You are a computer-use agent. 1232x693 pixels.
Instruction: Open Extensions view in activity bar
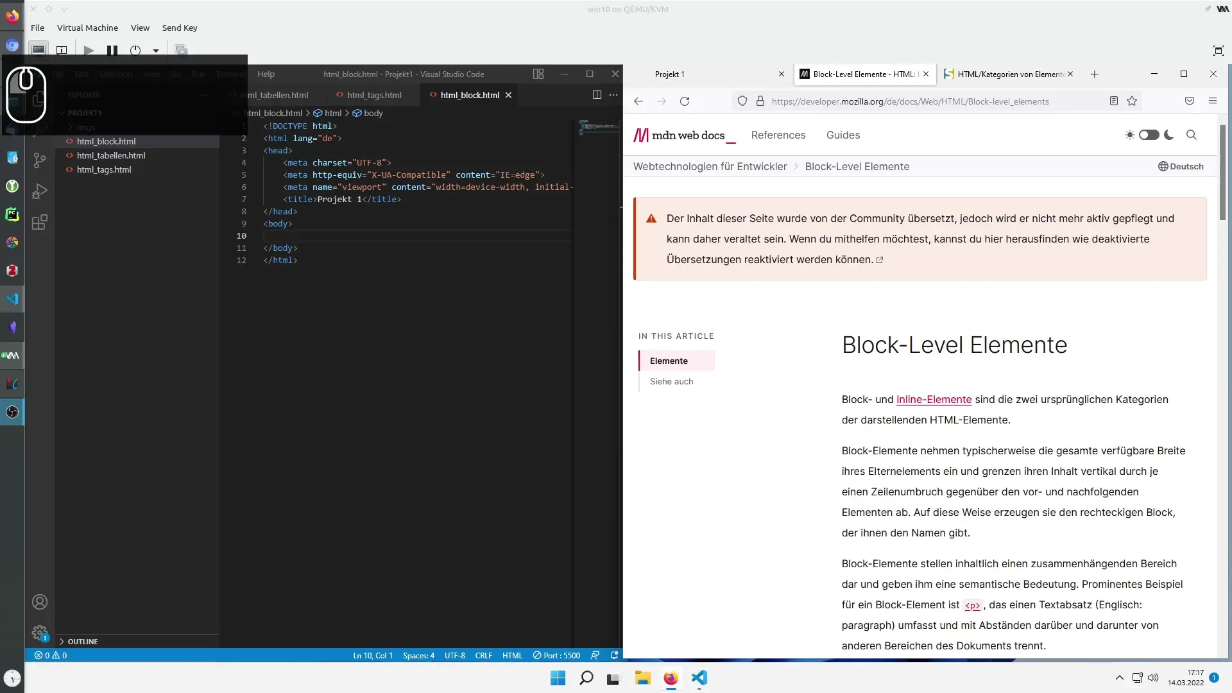coord(40,223)
